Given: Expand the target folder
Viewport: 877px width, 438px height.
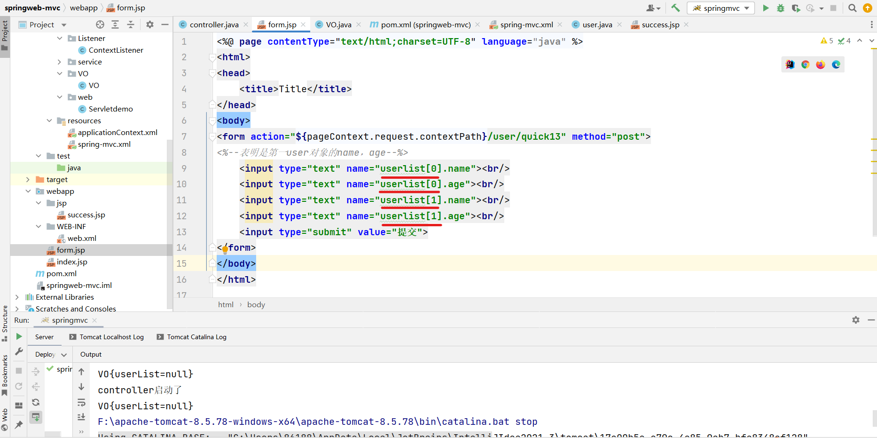Looking at the screenshot, I should pyautogui.click(x=28, y=179).
